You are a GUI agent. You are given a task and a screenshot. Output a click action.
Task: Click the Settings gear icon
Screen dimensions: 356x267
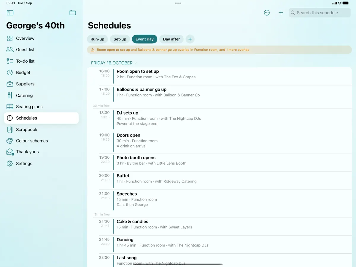[10, 163]
